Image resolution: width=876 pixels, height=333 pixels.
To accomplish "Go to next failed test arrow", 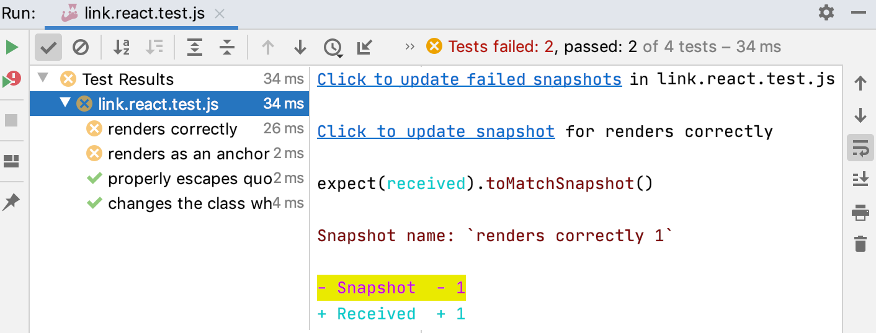I will point(300,47).
